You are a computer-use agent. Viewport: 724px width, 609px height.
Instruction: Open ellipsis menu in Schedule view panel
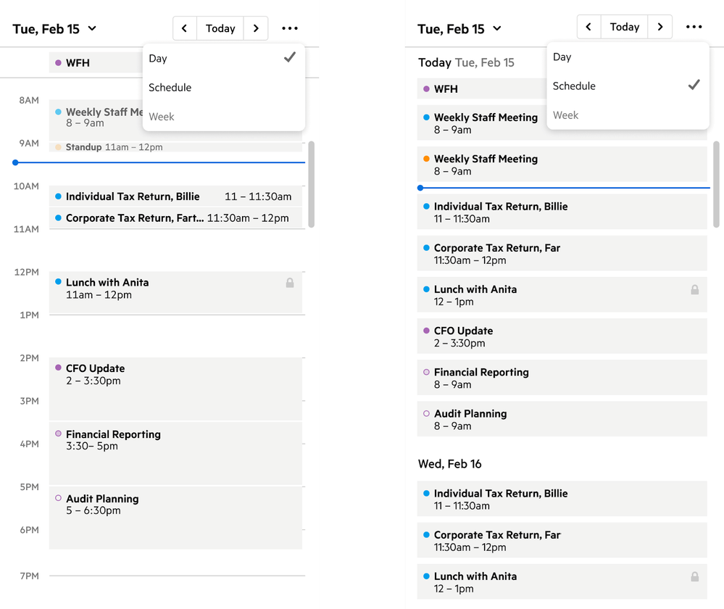(x=694, y=27)
